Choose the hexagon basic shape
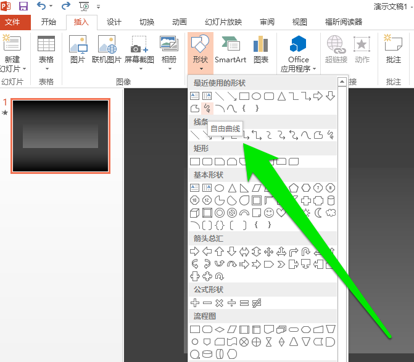 (x=306, y=188)
